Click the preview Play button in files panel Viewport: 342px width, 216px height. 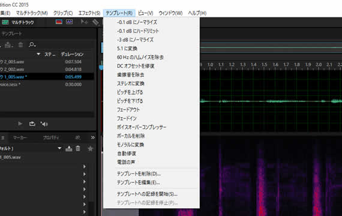[20, 124]
